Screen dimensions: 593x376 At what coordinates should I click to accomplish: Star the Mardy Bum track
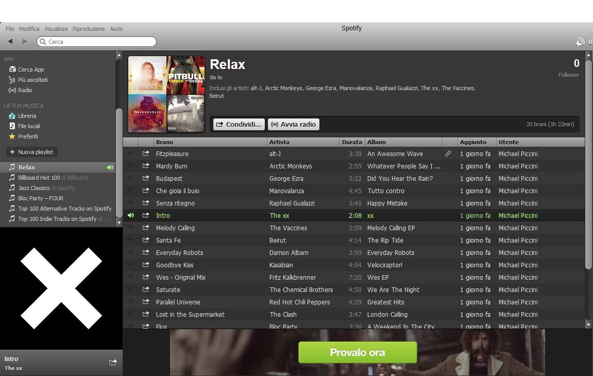pos(131,166)
